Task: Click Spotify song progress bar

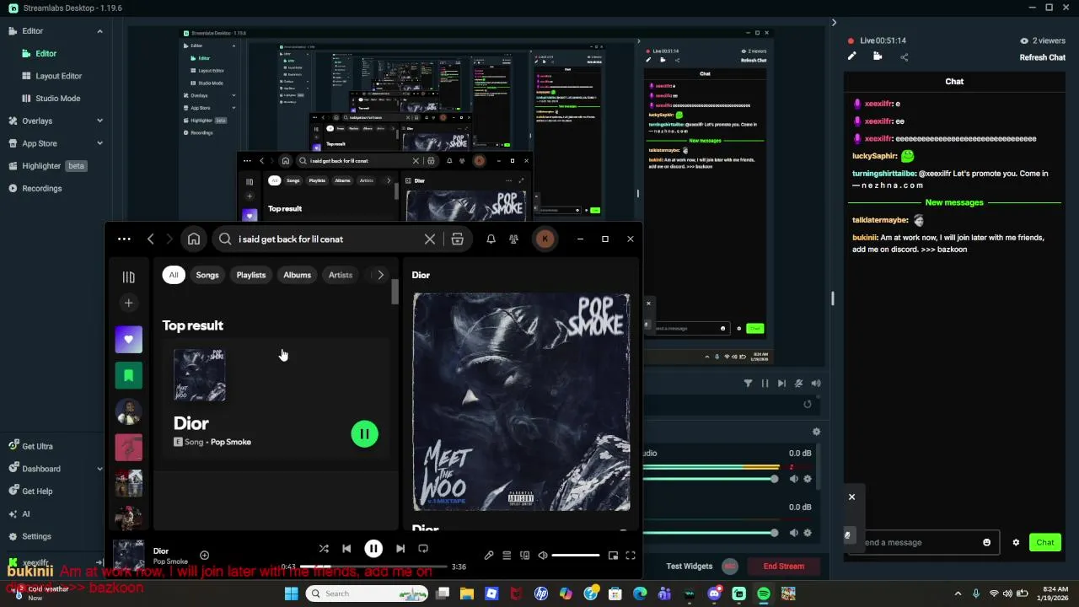Action: click(375, 567)
